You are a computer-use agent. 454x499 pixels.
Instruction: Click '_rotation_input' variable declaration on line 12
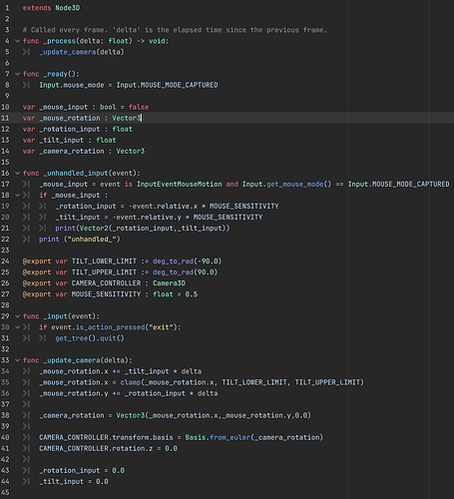pyautogui.click(x=70, y=129)
